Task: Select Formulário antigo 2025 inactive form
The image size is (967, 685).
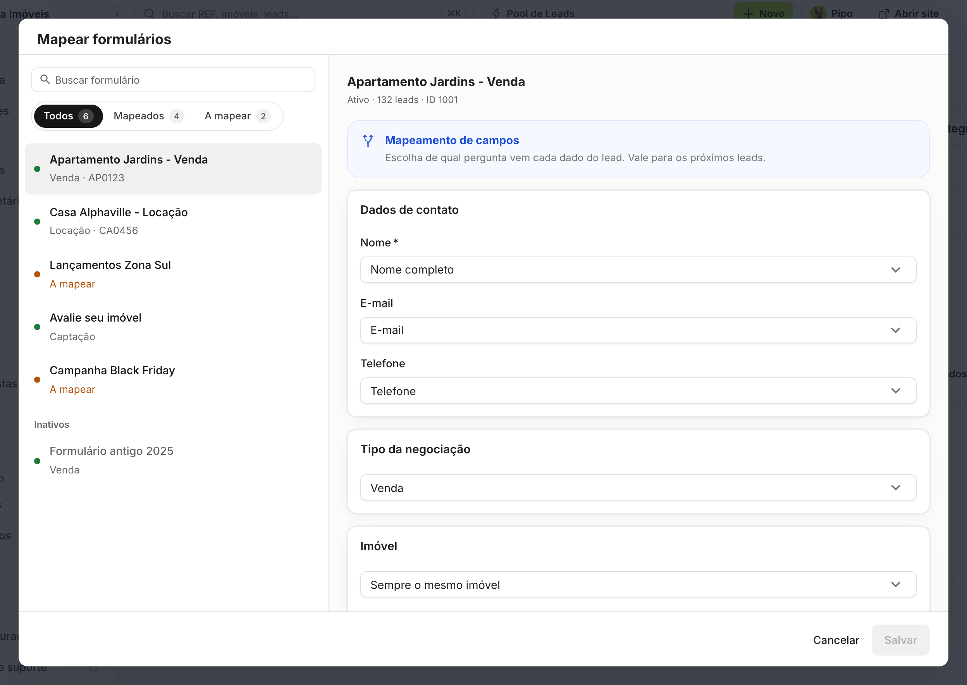Action: 173,460
